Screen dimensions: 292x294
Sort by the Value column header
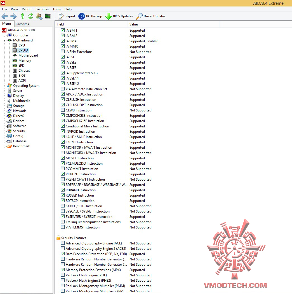click(x=174, y=24)
